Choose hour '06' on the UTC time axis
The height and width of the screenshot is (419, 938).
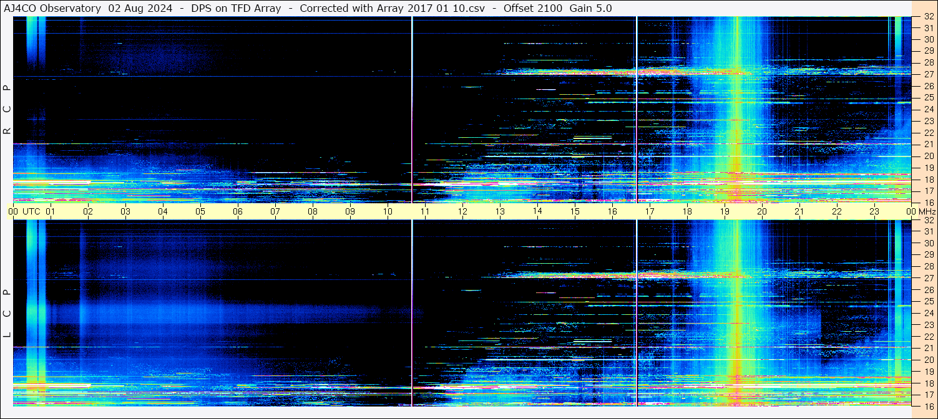(238, 211)
